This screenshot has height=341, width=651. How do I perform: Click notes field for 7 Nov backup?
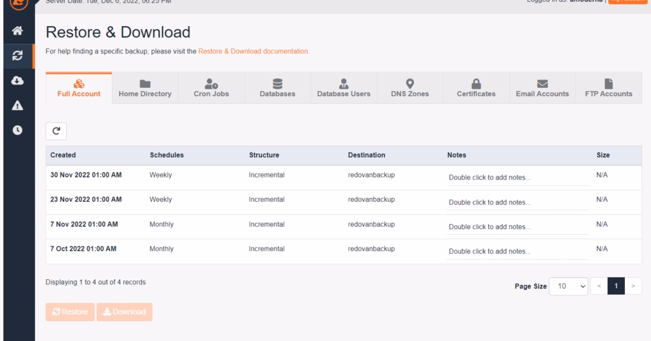[x=517, y=227]
